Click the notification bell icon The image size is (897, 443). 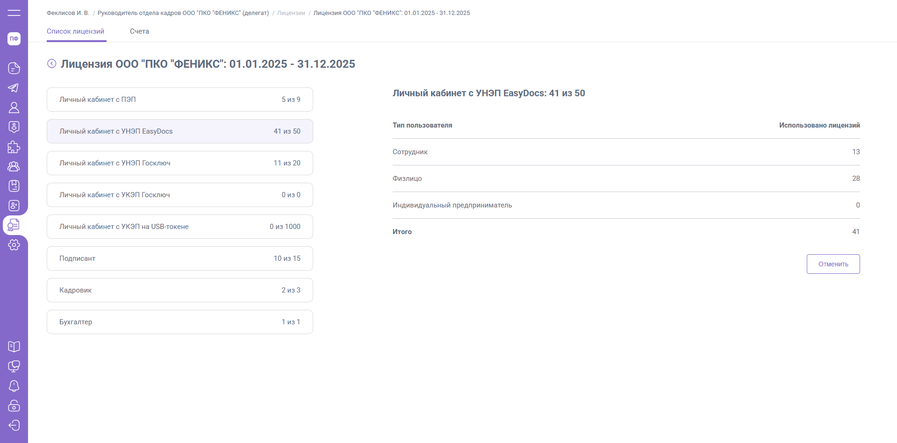[x=14, y=386]
